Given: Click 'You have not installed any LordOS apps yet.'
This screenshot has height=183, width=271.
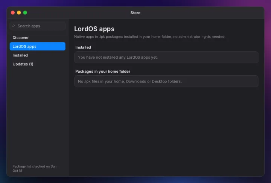Looking at the screenshot, I should [x=118, y=57].
